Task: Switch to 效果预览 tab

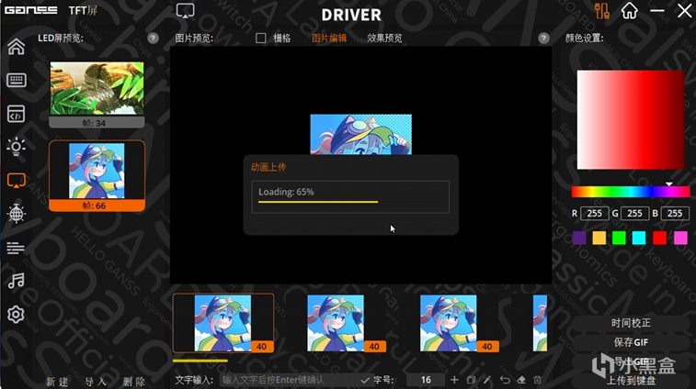Action: pos(384,39)
